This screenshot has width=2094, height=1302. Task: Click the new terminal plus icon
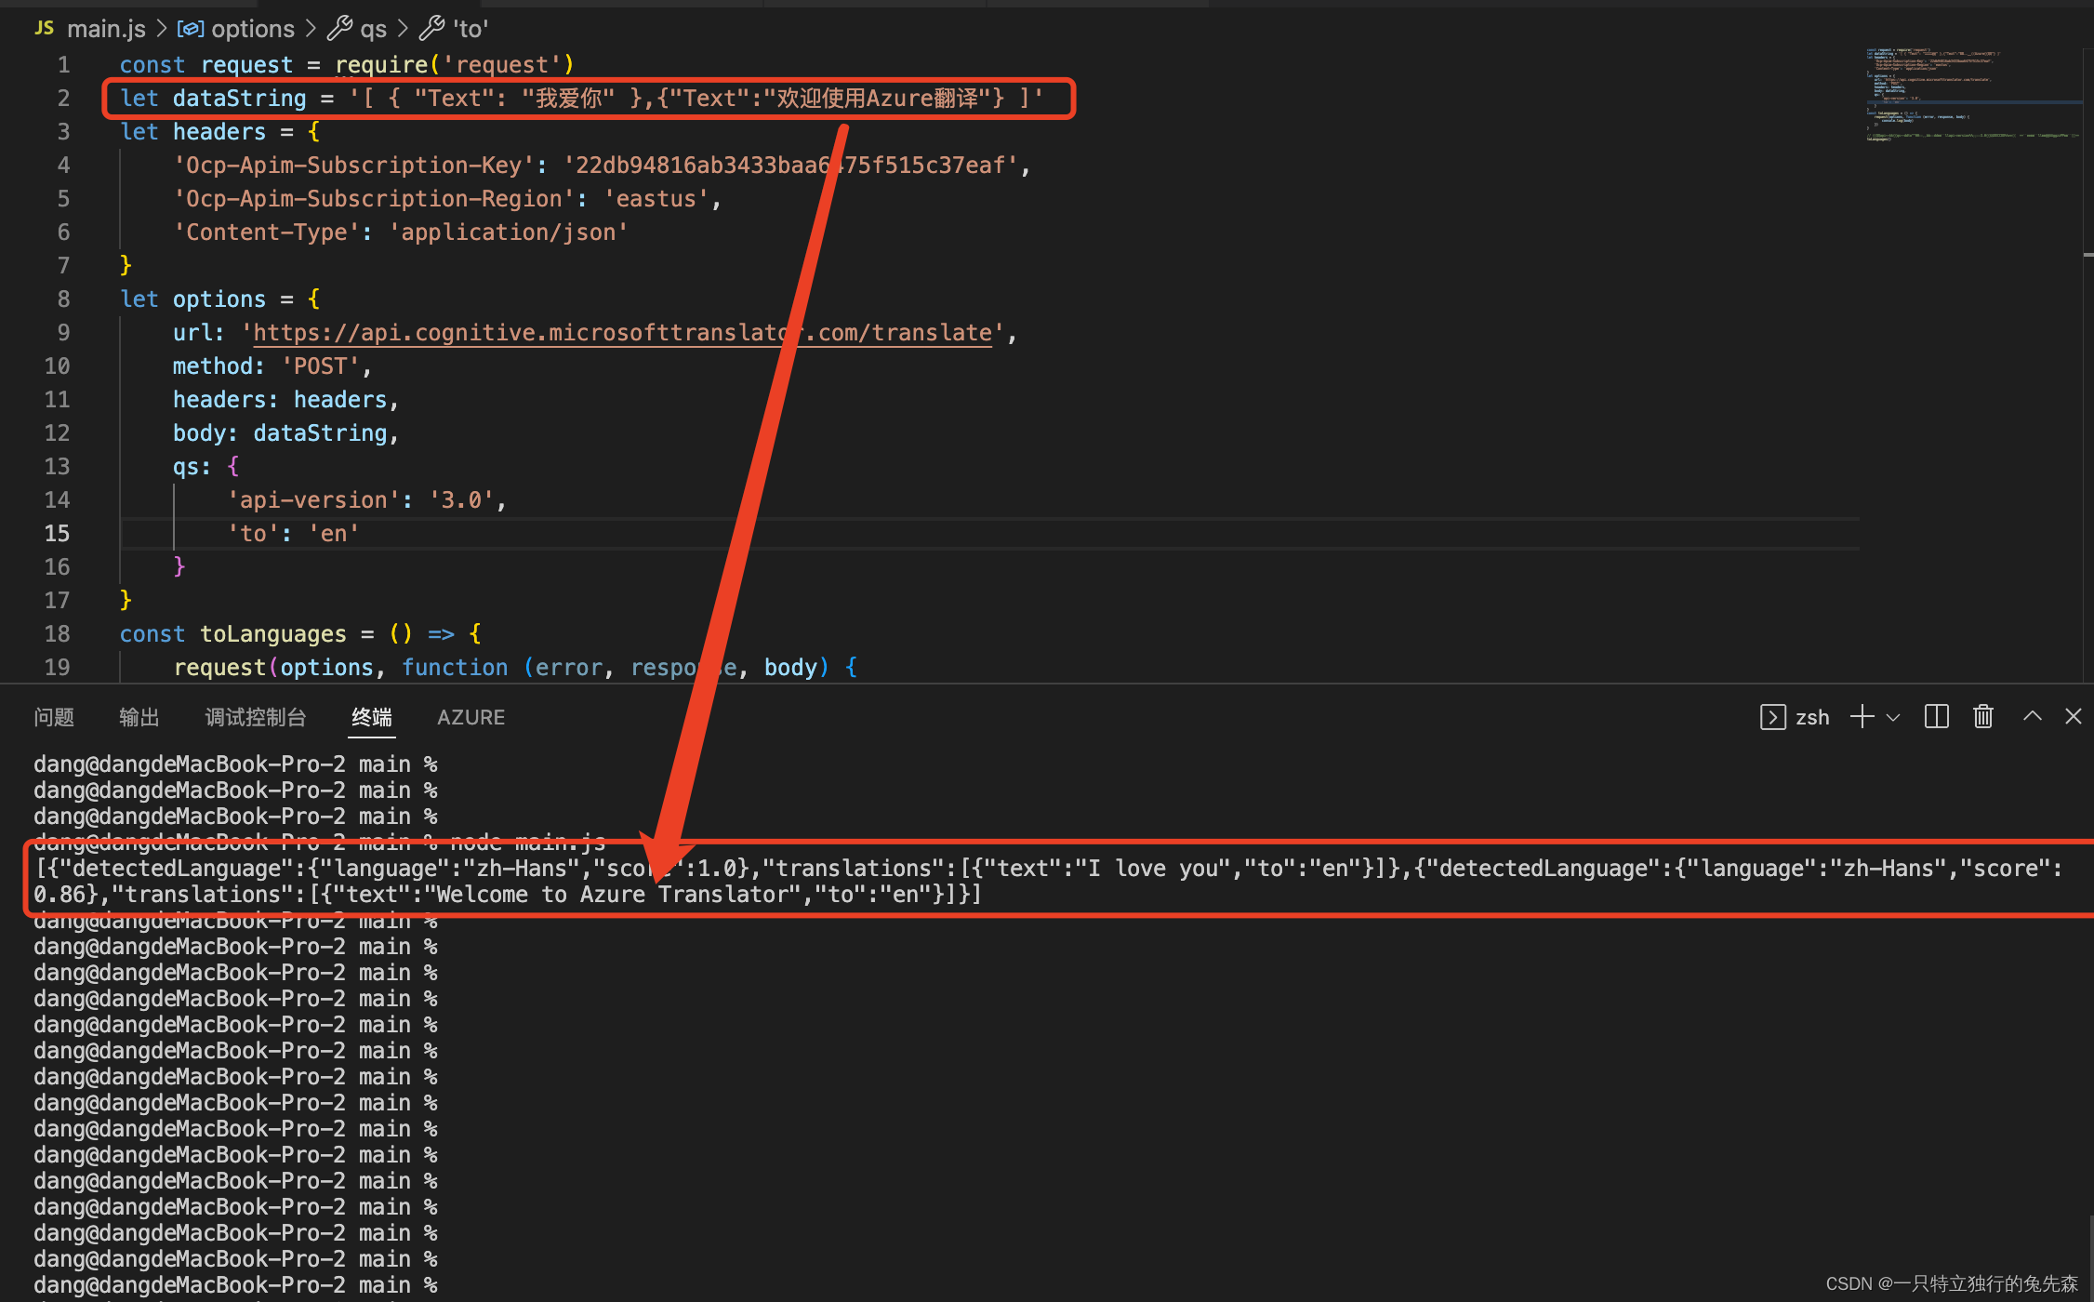[x=1862, y=717]
